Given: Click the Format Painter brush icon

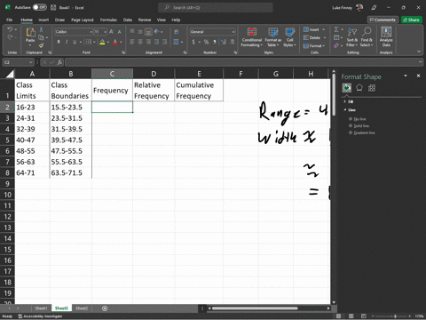Looking at the screenshot, I should tap(41, 45).
